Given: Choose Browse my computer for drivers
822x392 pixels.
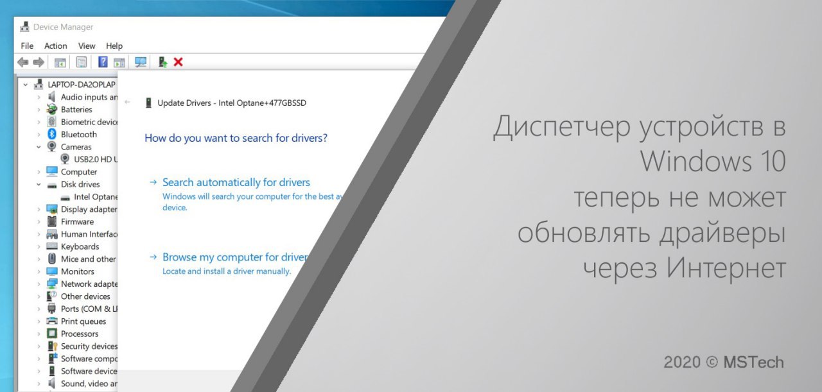Looking at the screenshot, I should (235, 257).
